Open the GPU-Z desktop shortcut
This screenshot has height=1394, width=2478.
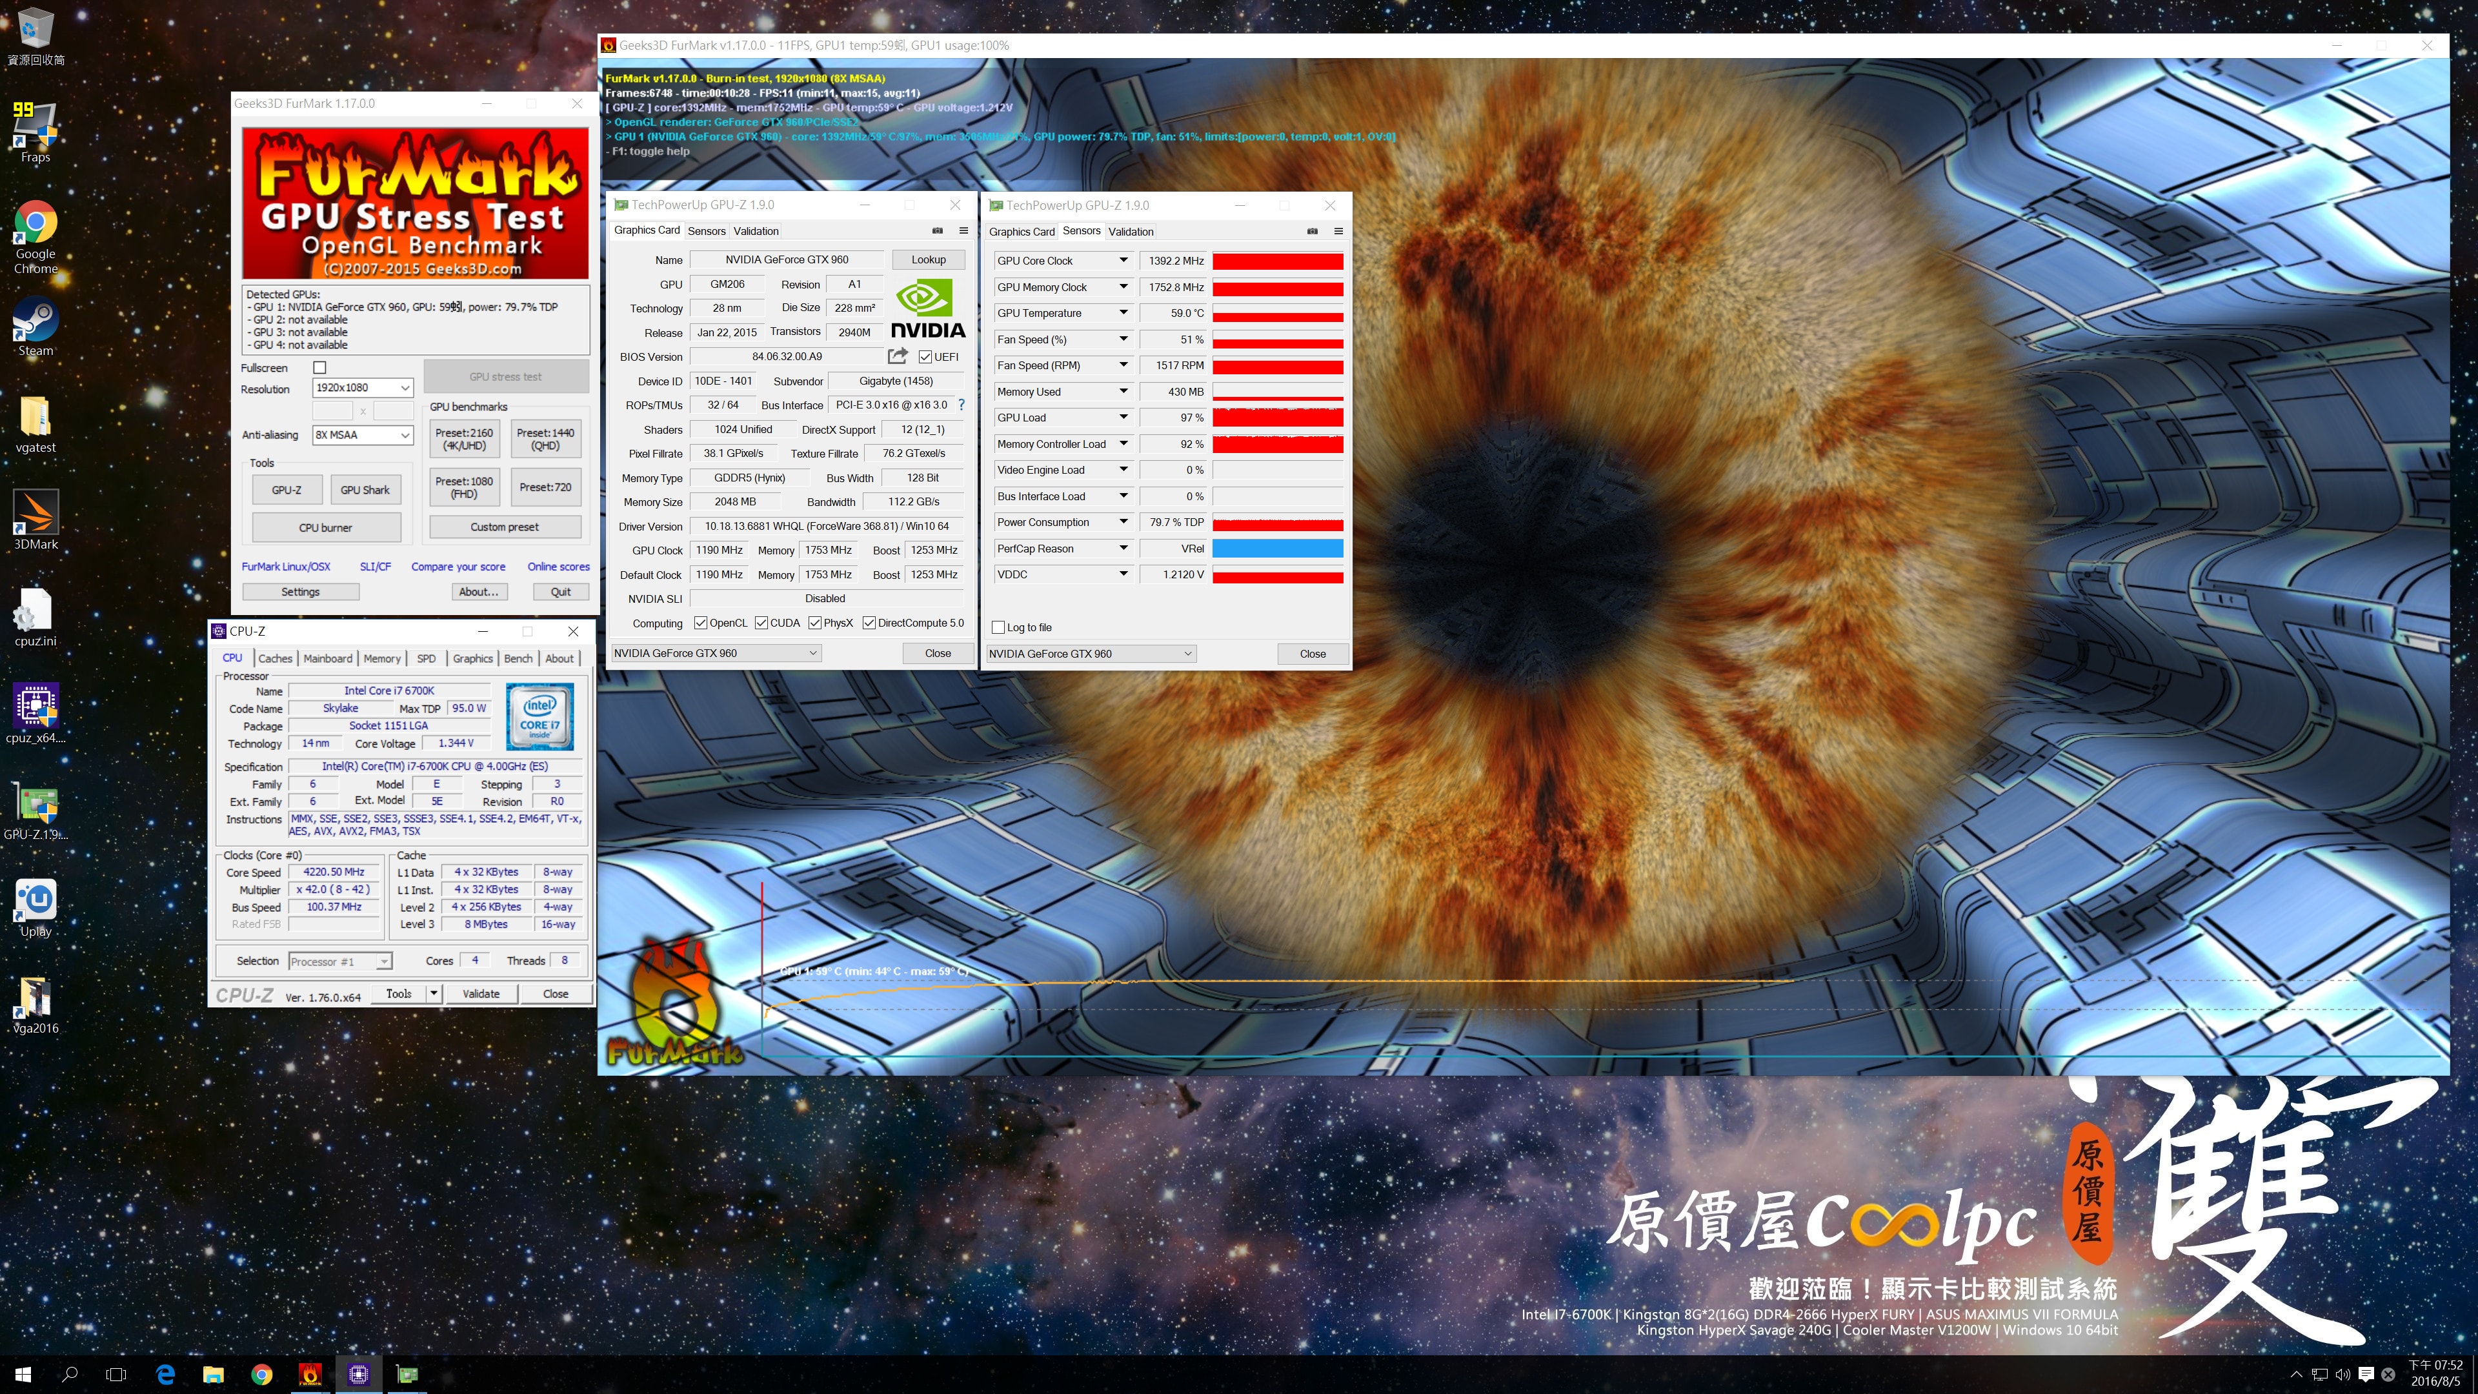tap(35, 810)
